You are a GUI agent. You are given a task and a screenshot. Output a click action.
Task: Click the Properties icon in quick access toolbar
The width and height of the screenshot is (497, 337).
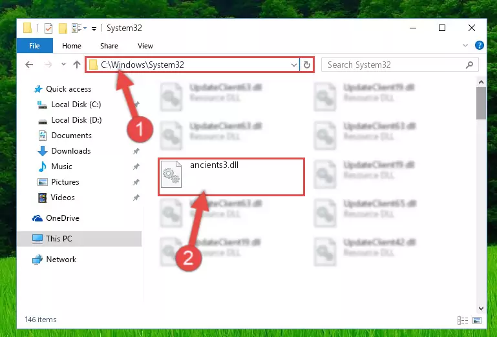pos(48,28)
